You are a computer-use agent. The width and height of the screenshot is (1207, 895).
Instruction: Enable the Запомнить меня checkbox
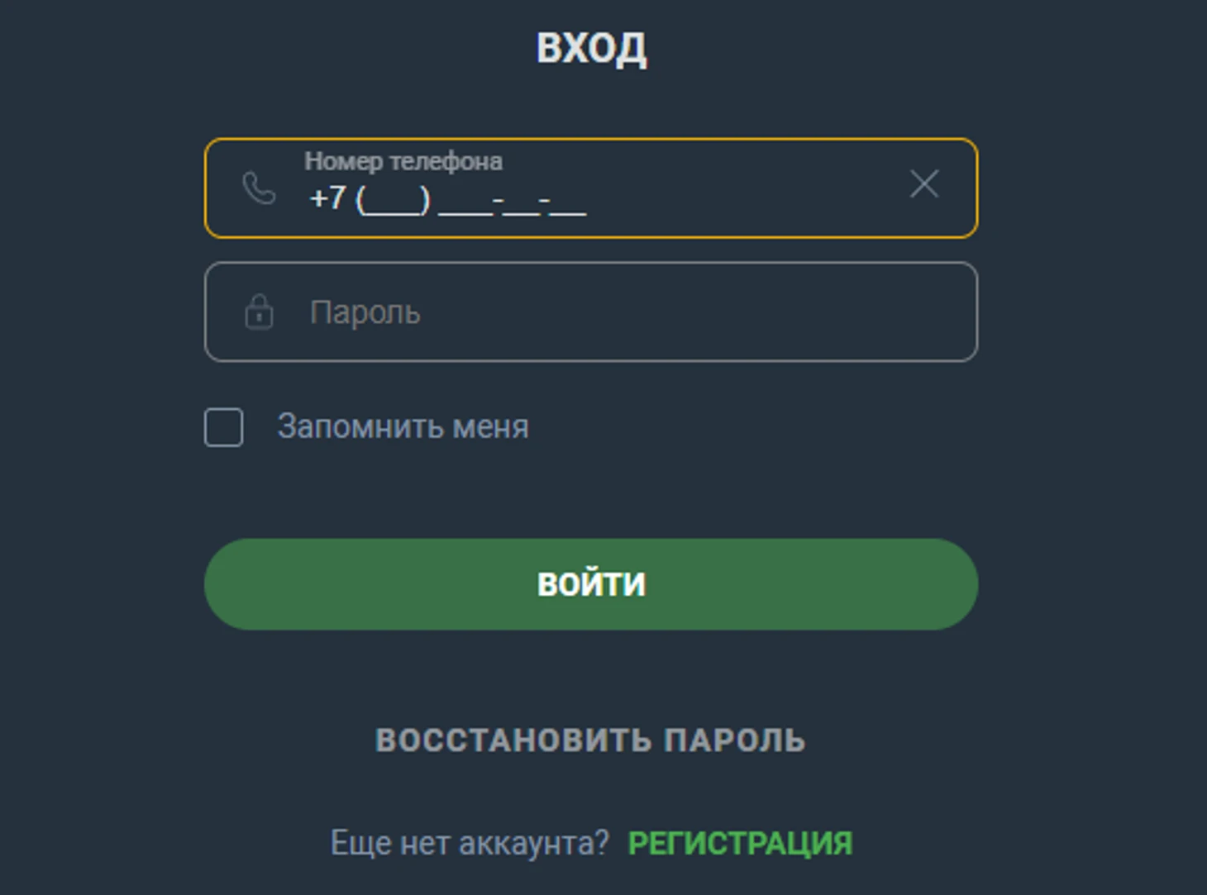pos(224,427)
